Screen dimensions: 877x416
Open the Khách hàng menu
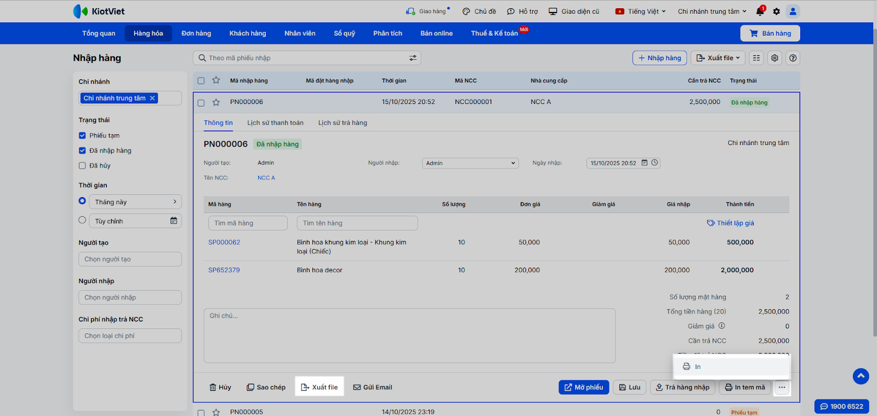[x=248, y=33]
